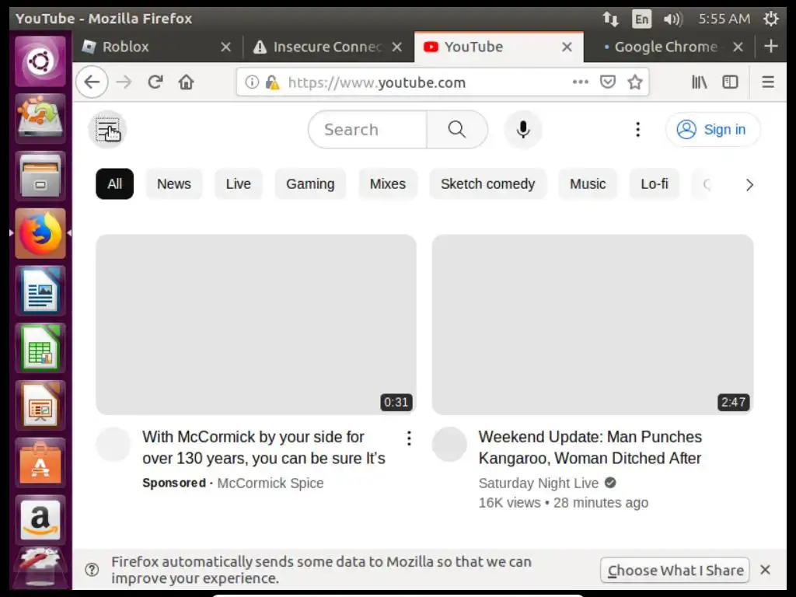Open Weekend Update: Man Punches Kangaroo title
The height and width of the screenshot is (597, 796).
click(590, 447)
